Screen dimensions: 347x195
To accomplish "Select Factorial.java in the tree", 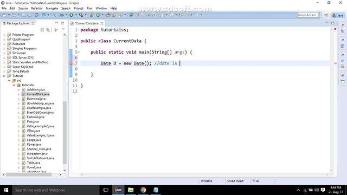I will (x=35, y=117).
